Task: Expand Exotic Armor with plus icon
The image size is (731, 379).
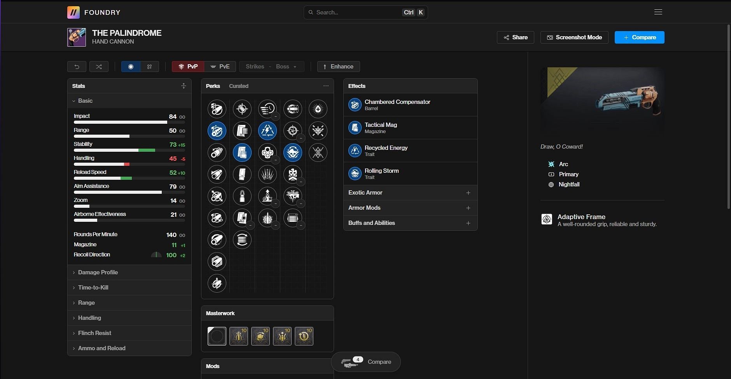Action: pos(468,193)
